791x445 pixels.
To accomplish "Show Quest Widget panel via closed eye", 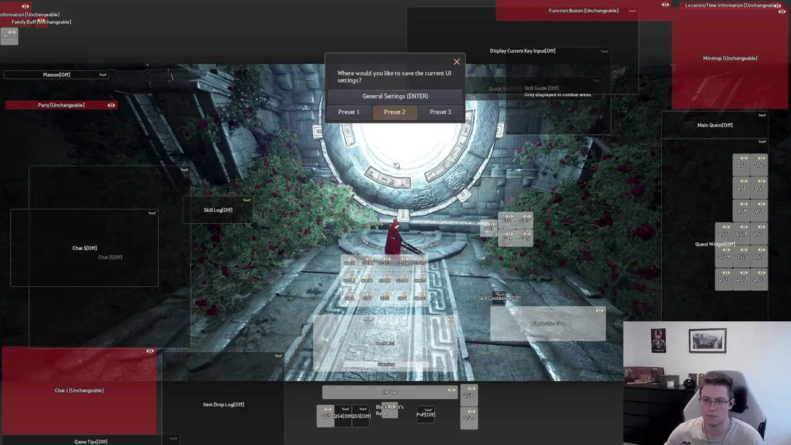I will click(762, 142).
